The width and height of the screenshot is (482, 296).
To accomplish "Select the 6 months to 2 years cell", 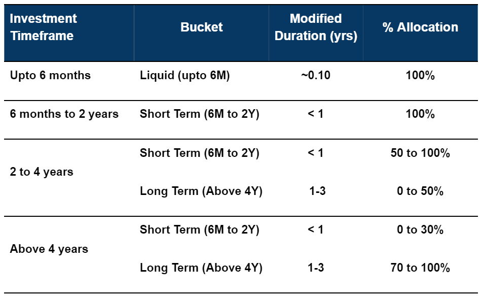I will point(64,114).
